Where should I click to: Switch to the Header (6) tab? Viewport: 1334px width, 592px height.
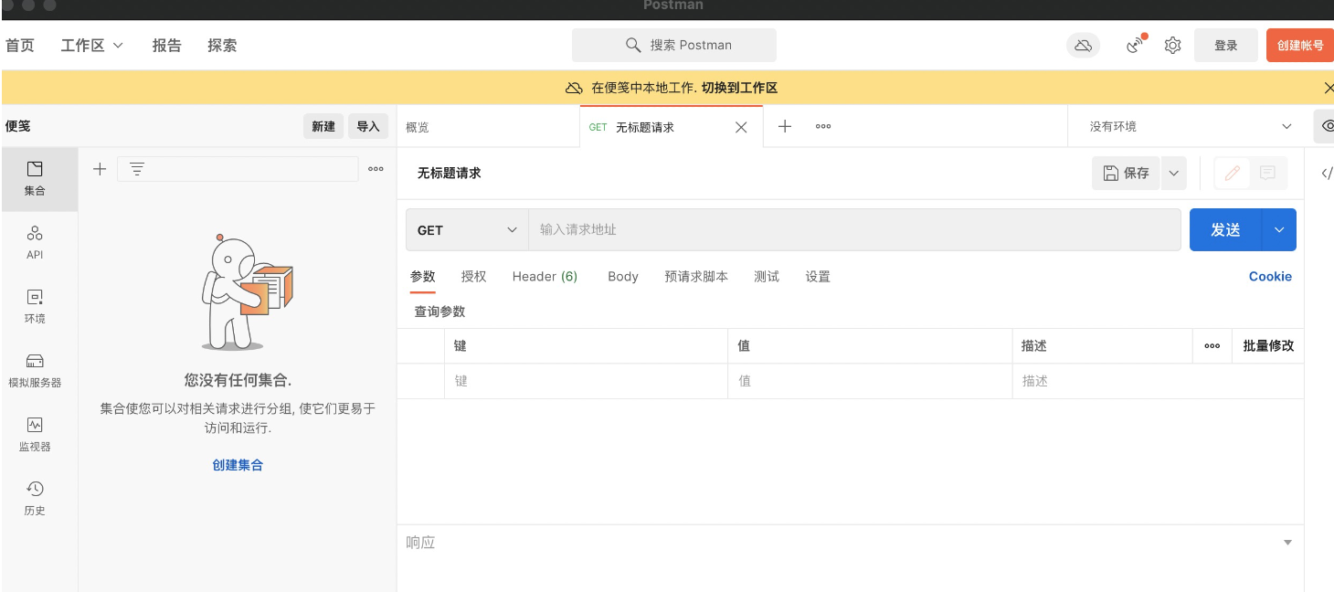point(545,277)
